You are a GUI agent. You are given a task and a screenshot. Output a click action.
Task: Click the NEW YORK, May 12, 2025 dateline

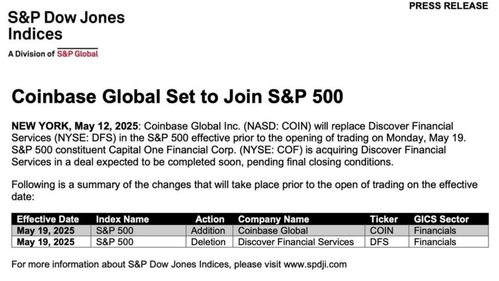[x=74, y=126]
